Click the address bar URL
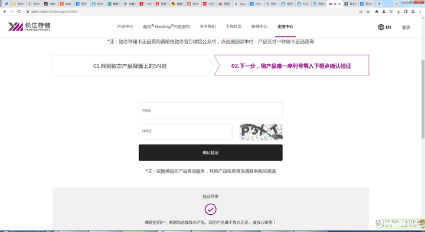 [x=54, y=12]
